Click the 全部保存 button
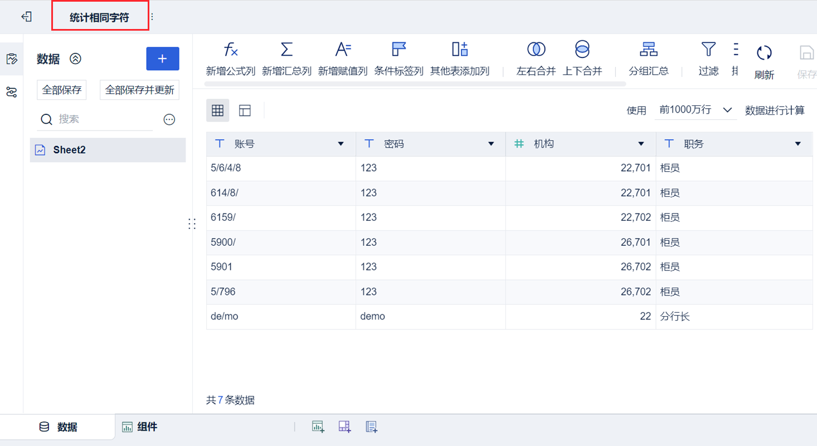The height and width of the screenshot is (446, 817). pyautogui.click(x=62, y=90)
